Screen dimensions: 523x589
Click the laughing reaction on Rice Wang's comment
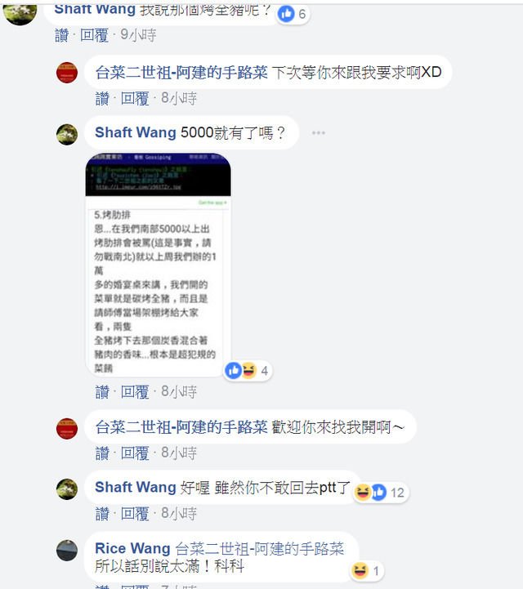click(360, 571)
